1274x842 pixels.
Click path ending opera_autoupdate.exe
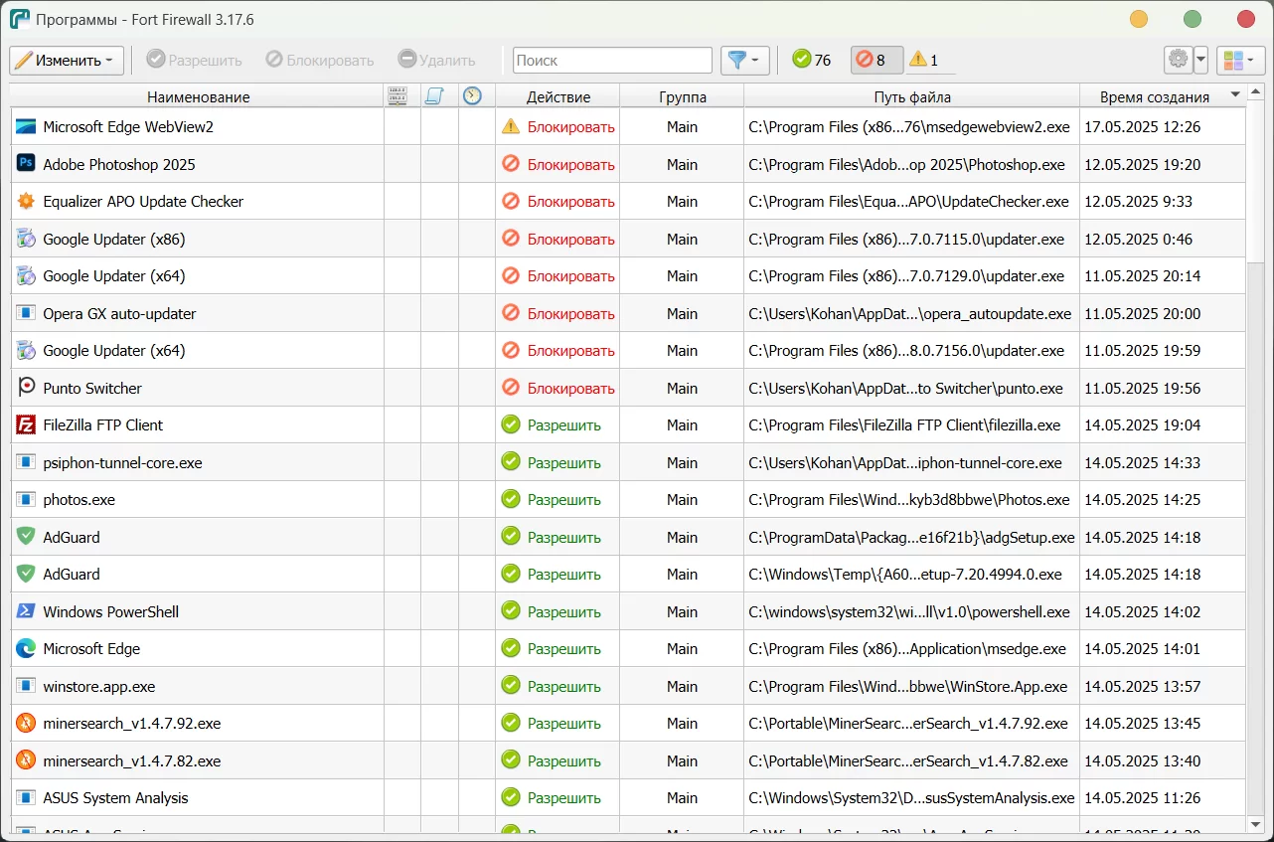[x=909, y=313]
